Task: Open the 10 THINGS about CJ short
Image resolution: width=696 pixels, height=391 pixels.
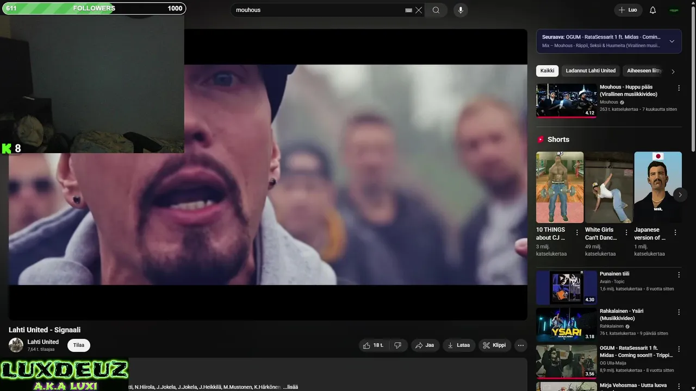Action: coord(560,187)
